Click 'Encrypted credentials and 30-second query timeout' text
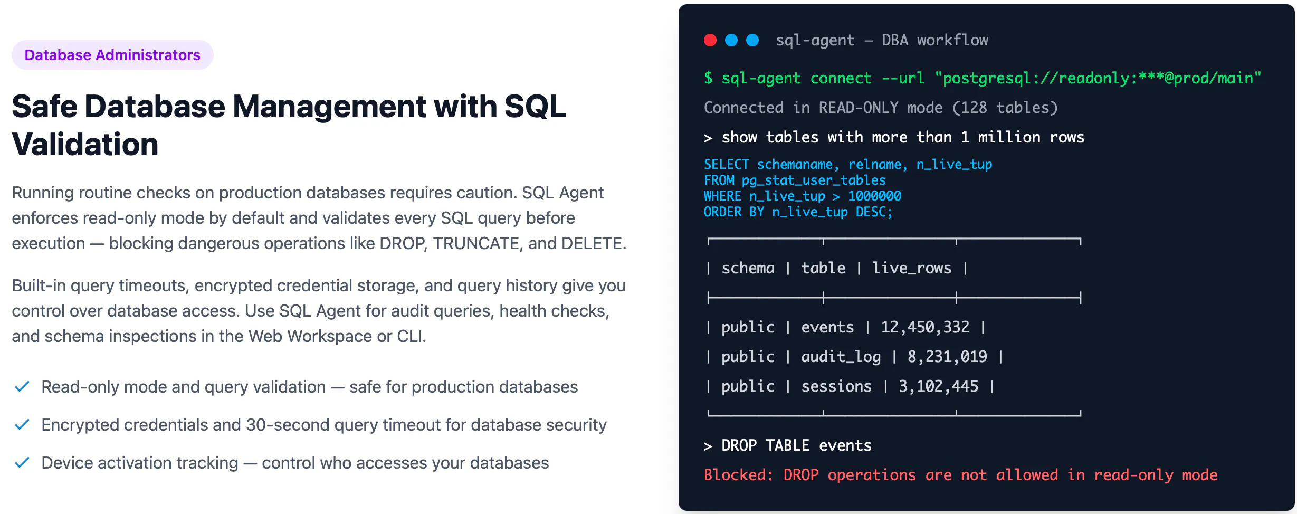1297x514 pixels. (324, 425)
